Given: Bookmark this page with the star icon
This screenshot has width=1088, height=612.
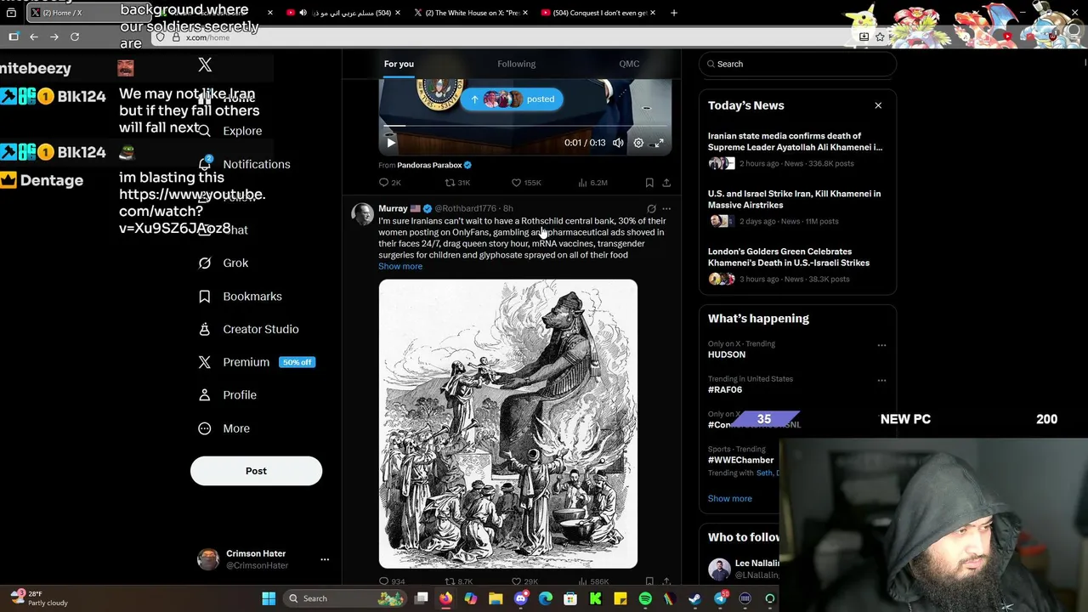Looking at the screenshot, I should point(881,37).
